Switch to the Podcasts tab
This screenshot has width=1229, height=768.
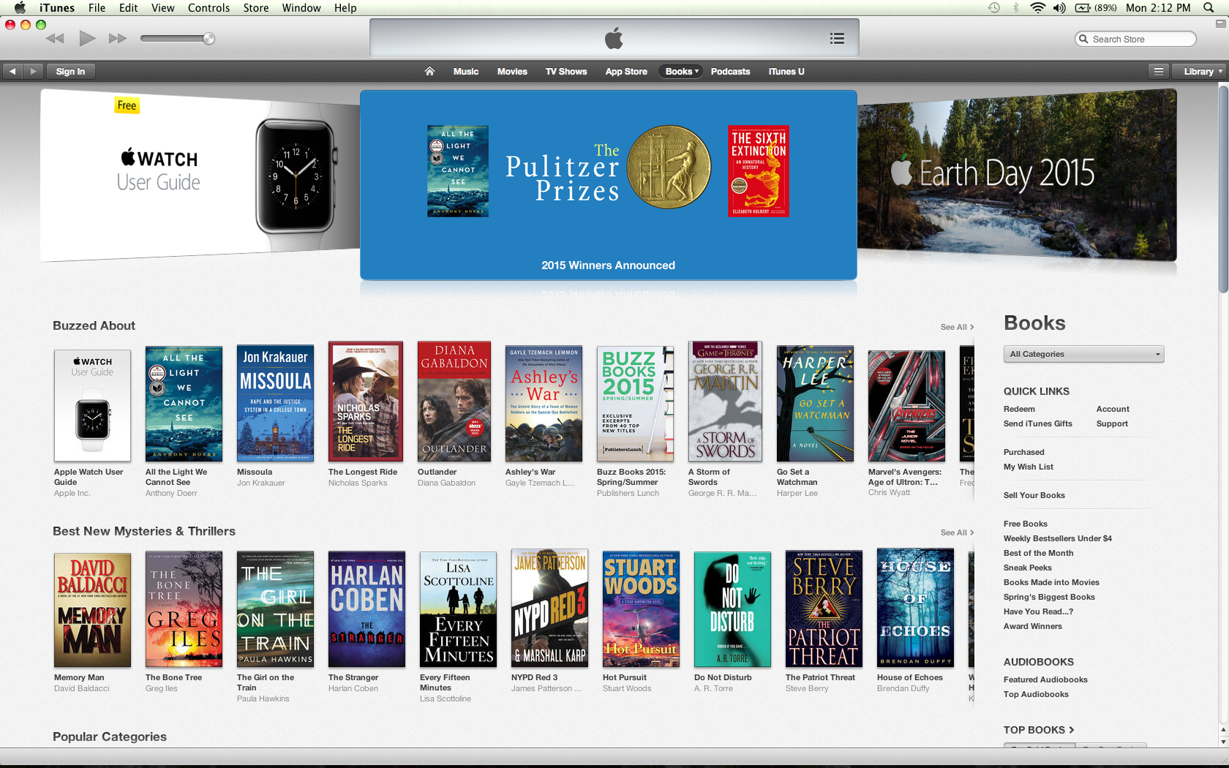[x=730, y=72]
